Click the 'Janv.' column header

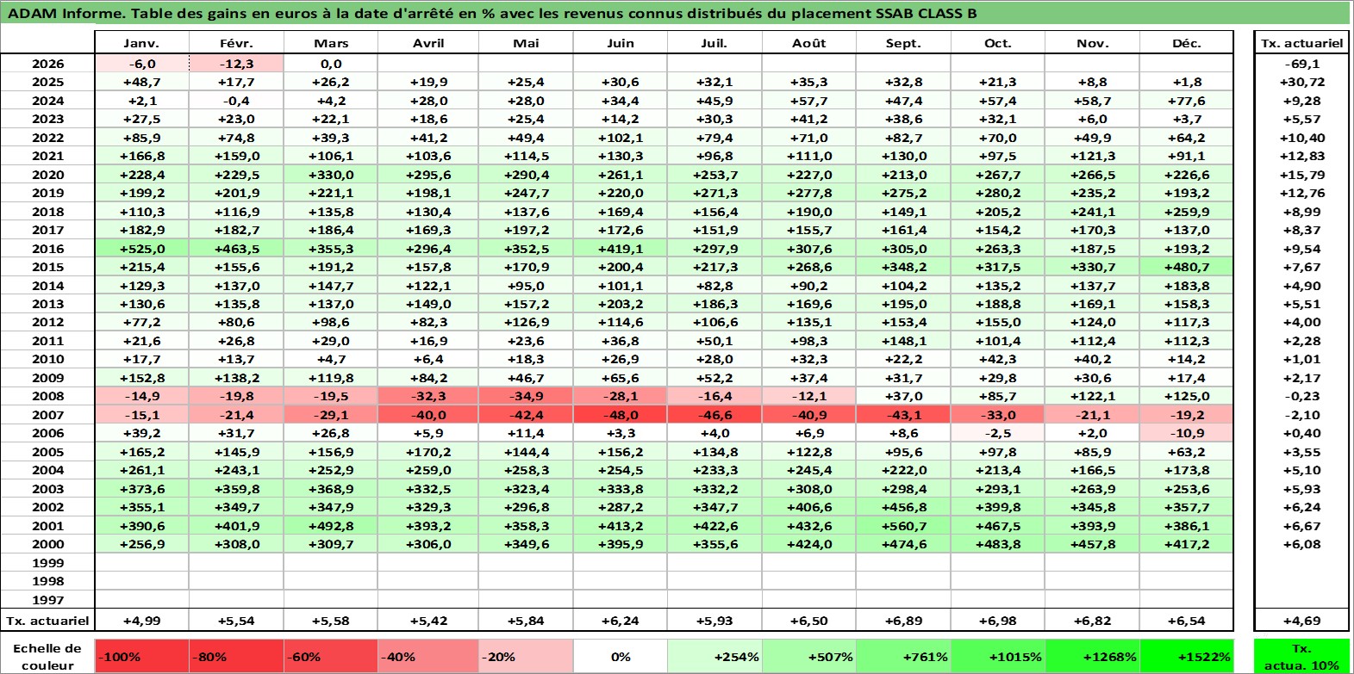pyautogui.click(x=141, y=43)
